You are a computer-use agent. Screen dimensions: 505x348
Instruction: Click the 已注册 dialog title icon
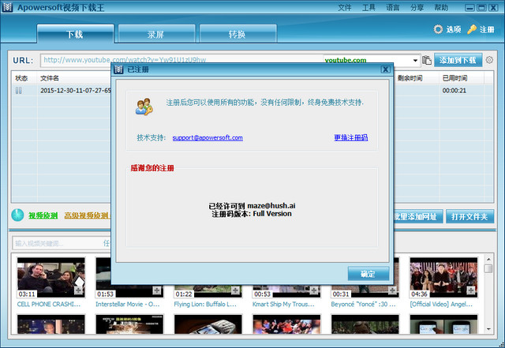pyautogui.click(x=118, y=69)
